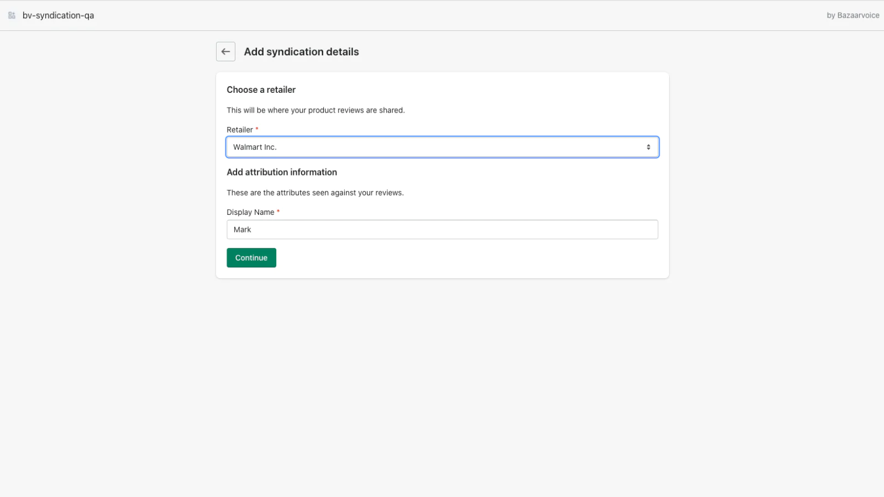Click the Display Name input field
884x497 pixels.
click(442, 230)
